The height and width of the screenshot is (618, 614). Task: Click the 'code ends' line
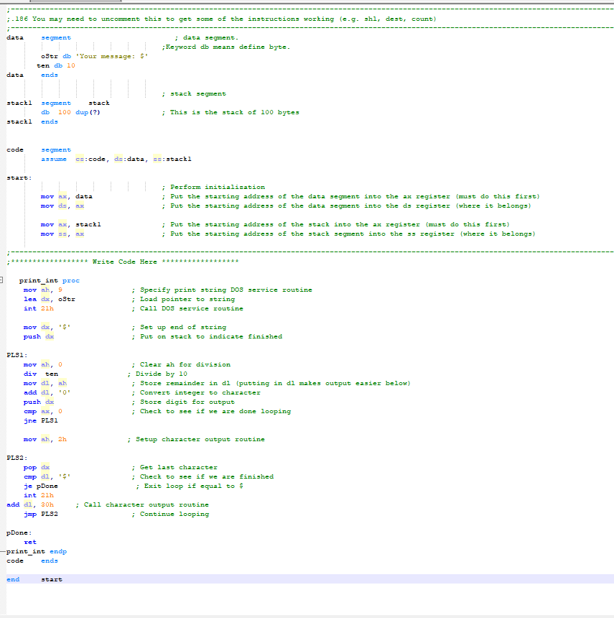tap(32, 561)
